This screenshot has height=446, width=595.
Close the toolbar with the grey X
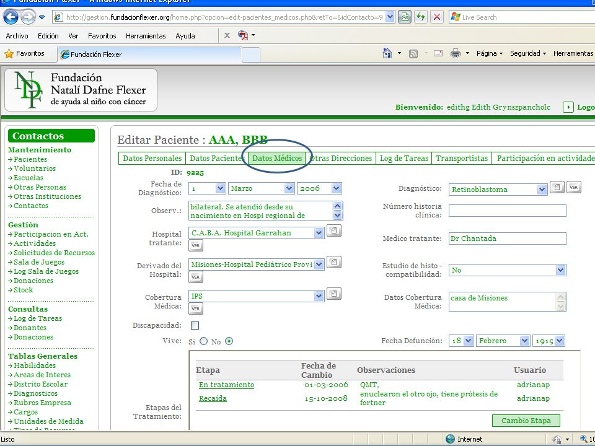pos(227,35)
